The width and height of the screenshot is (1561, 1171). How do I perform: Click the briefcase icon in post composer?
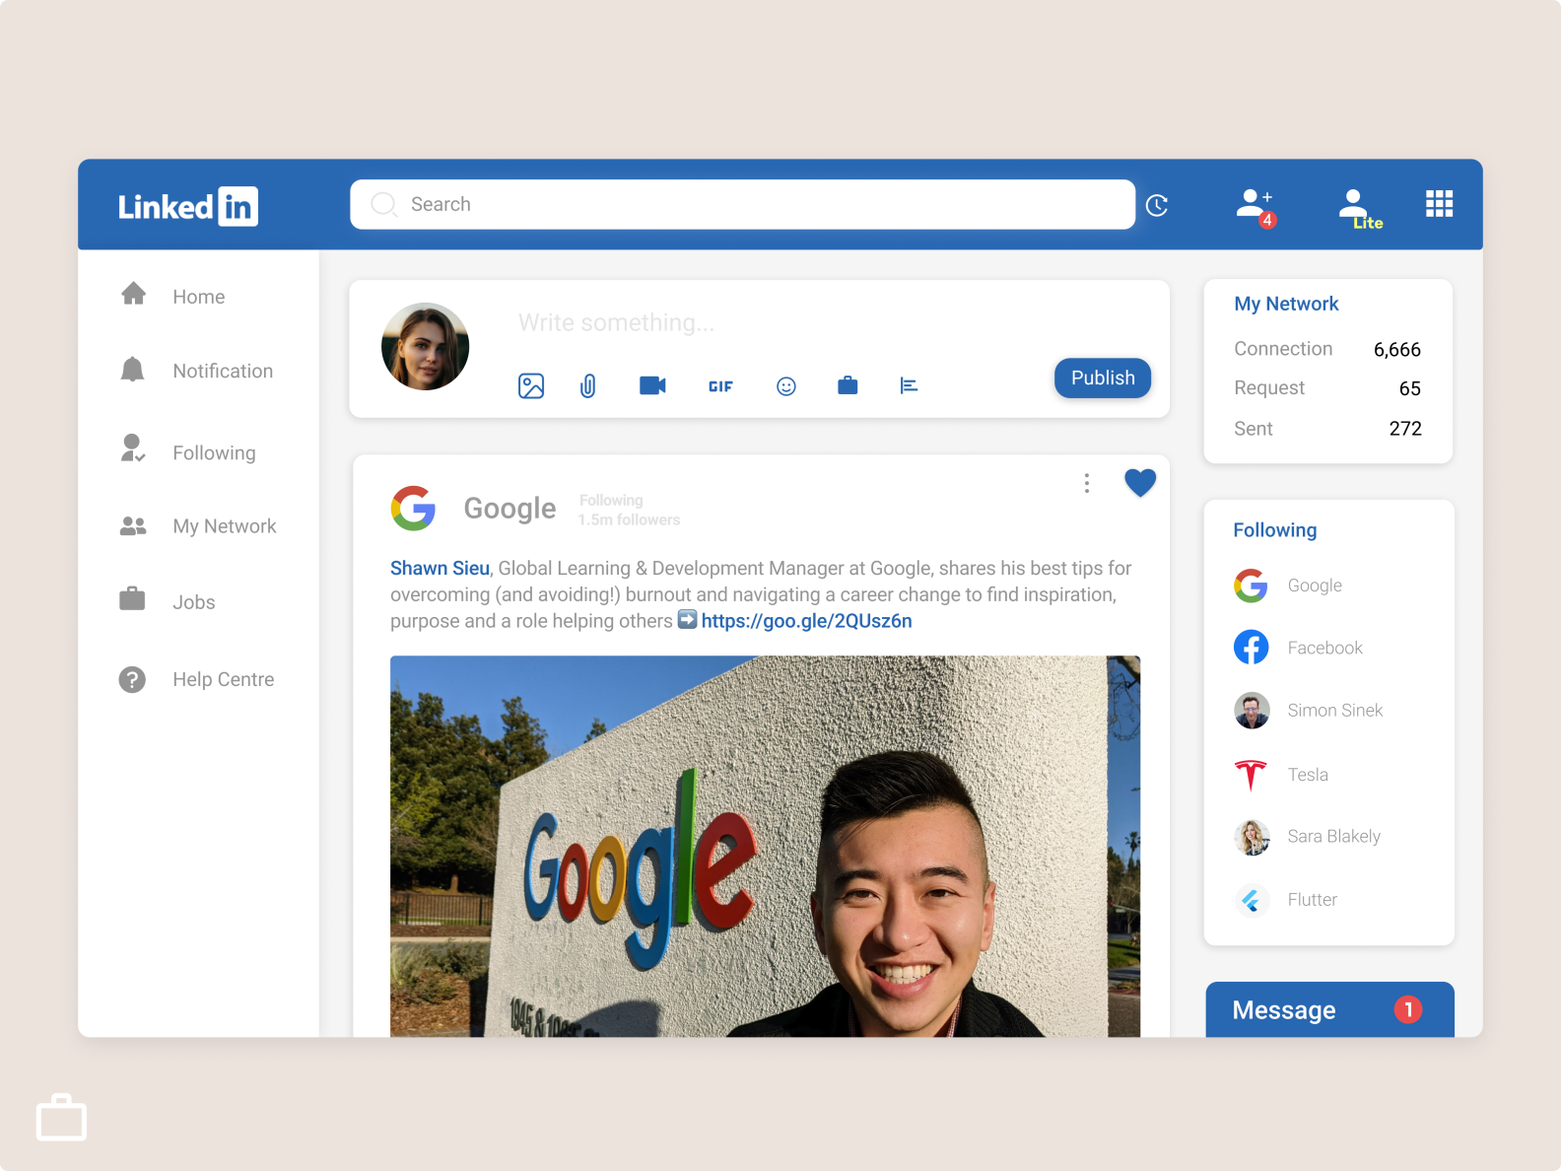coord(848,385)
